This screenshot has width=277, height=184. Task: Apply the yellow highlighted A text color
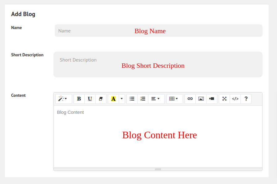pyautogui.click(x=113, y=99)
